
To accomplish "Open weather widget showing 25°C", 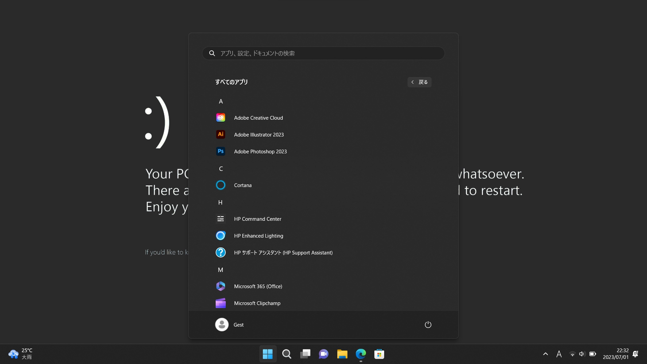I will click(20, 354).
